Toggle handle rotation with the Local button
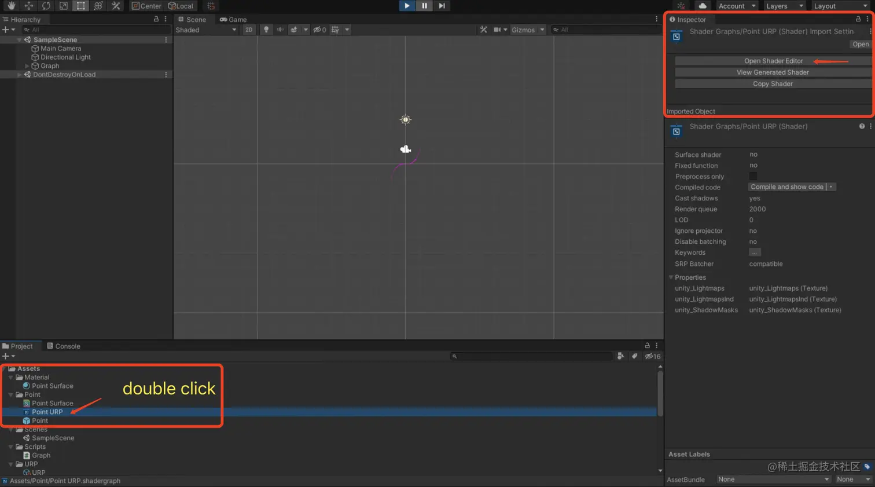 (181, 6)
